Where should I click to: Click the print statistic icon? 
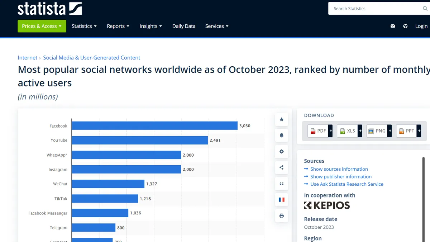[282, 216]
